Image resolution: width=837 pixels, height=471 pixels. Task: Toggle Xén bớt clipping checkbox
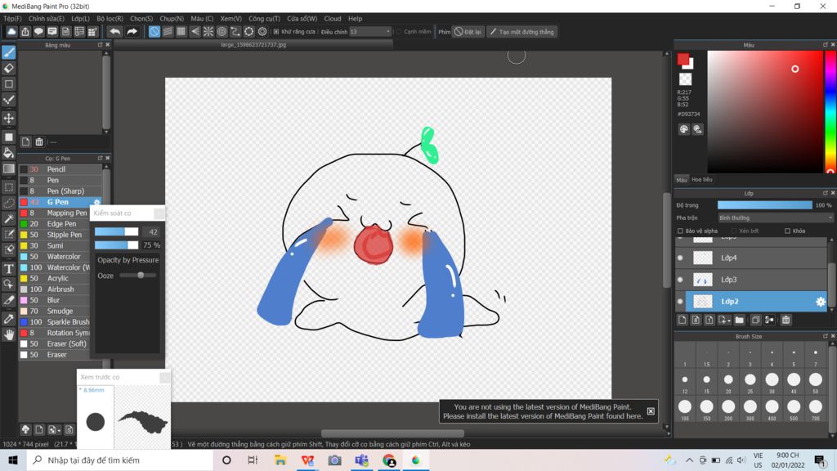click(734, 231)
